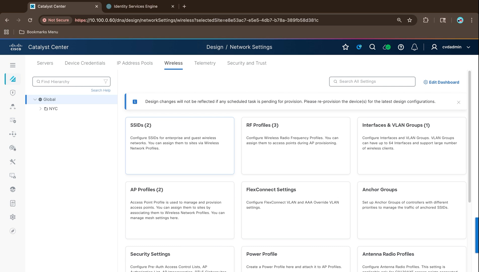Open the Assurance sidebar icon
479x272 pixels.
pyautogui.click(x=13, y=120)
